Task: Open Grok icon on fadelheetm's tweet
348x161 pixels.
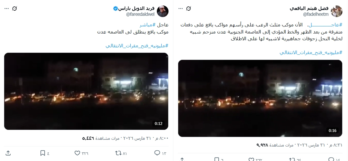Action: tap(188, 9)
